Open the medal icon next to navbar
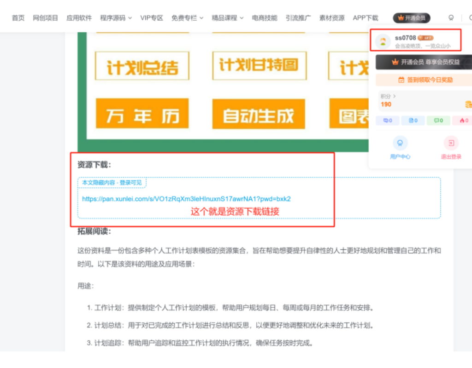This screenshot has width=472, height=368. click(x=451, y=17)
